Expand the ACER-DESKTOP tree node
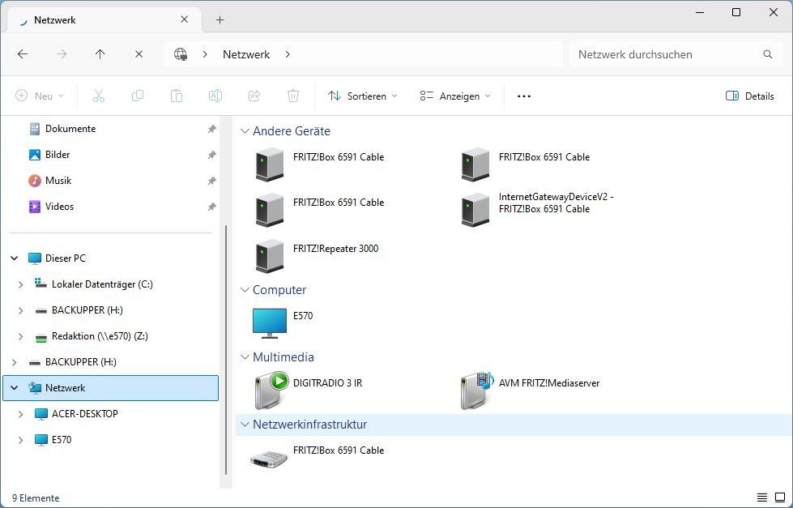The width and height of the screenshot is (793, 508). coord(20,414)
